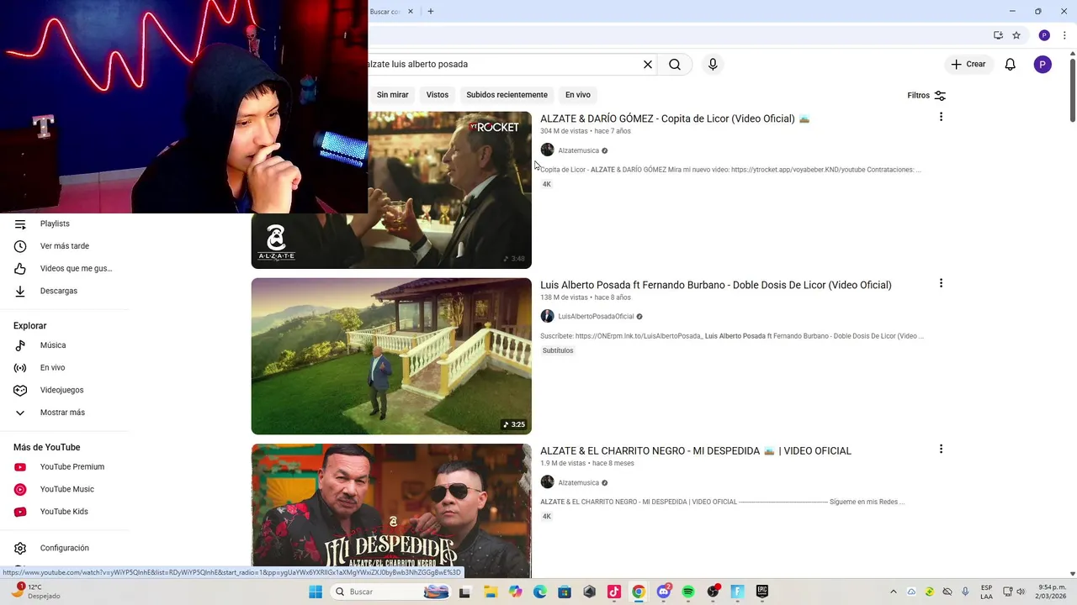Click the Subtítulos badge on Doble Dosis result
1077x605 pixels.
[558, 350]
